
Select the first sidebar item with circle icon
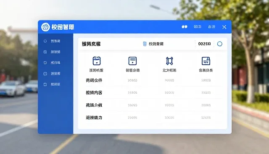click(x=52, y=41)
